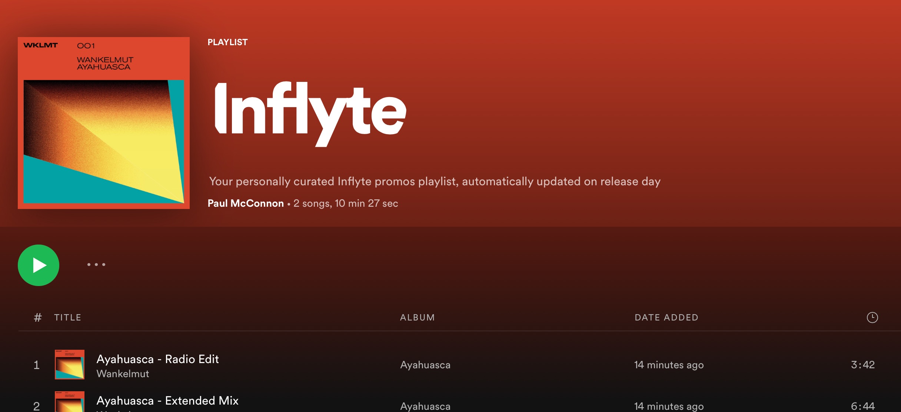Click the 3:42 duration of Radio Edit
The image size is (901, 412).
click(x=863, y=365)
